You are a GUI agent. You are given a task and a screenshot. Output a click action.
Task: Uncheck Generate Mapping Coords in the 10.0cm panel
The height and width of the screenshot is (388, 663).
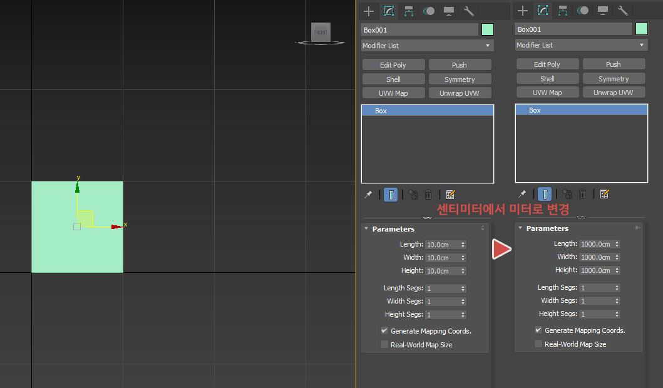[384, 330]
